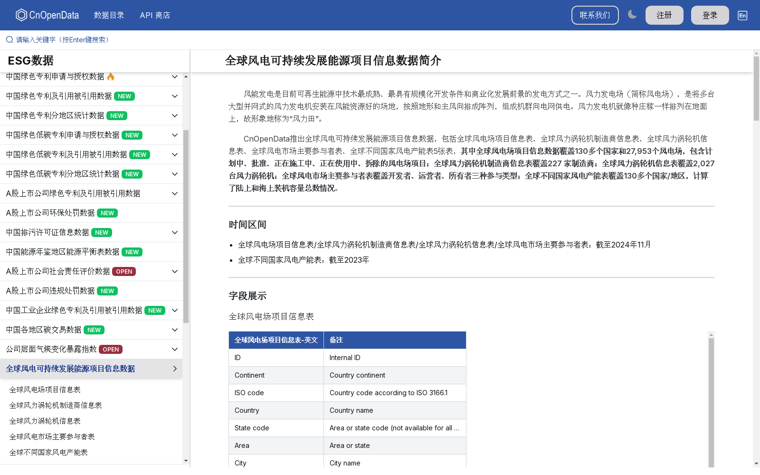Click sidebar scrollbar up arrow
This screenshot has width=760, height=475.
coord(186,76)
